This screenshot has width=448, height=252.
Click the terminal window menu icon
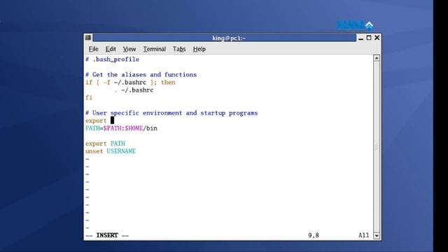(88, 38)
